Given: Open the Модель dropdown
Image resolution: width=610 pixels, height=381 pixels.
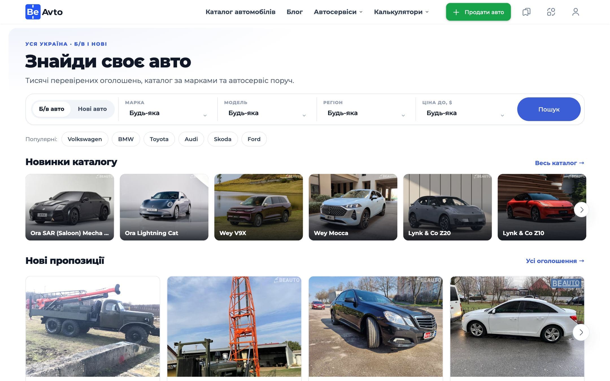Looking at the screenshot, I should tap(267, 109).
